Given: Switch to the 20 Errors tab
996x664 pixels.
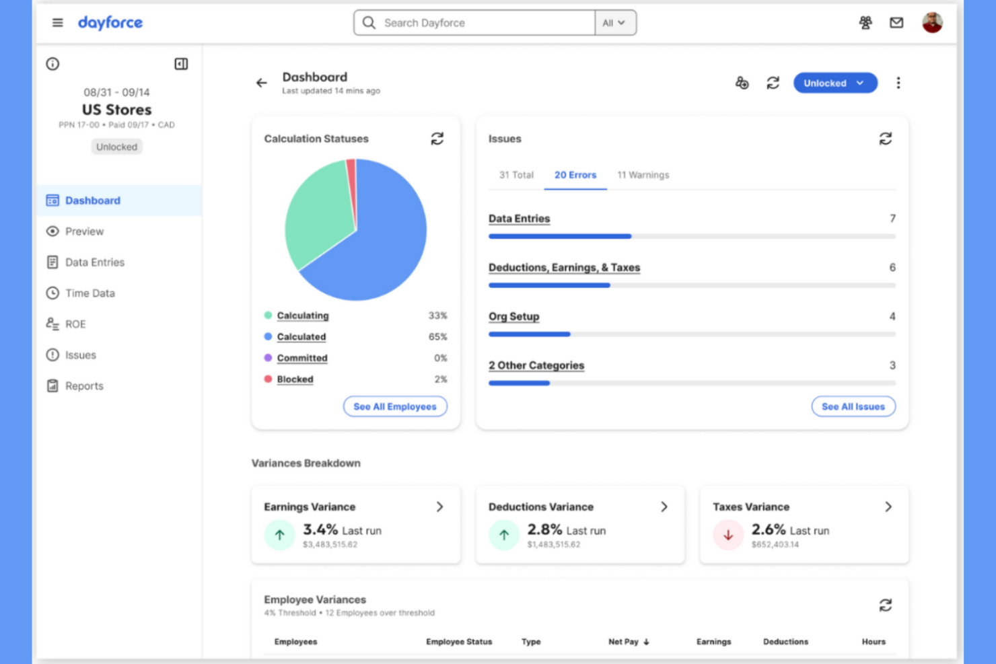Looking at the screenshot, I should coord(575,175).
